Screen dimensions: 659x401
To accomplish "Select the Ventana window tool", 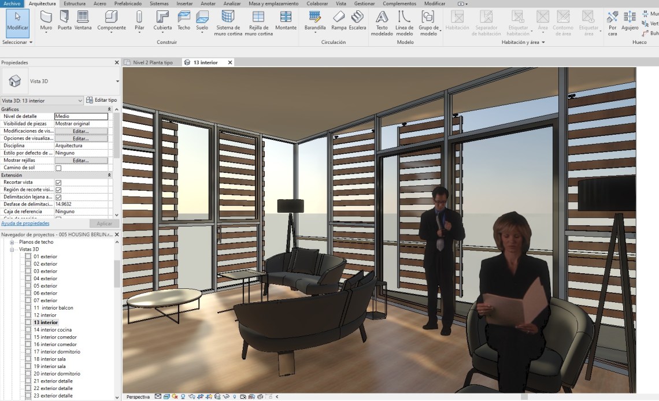I will [83, 20].
